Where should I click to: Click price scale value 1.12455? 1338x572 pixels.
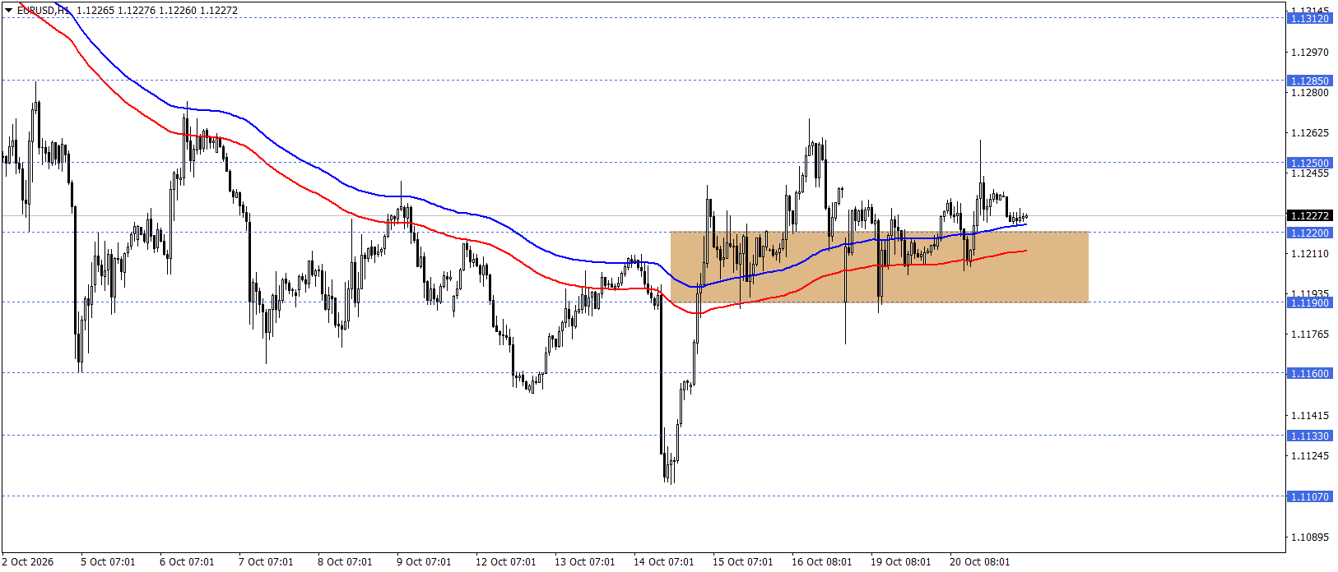(1310, 173)
